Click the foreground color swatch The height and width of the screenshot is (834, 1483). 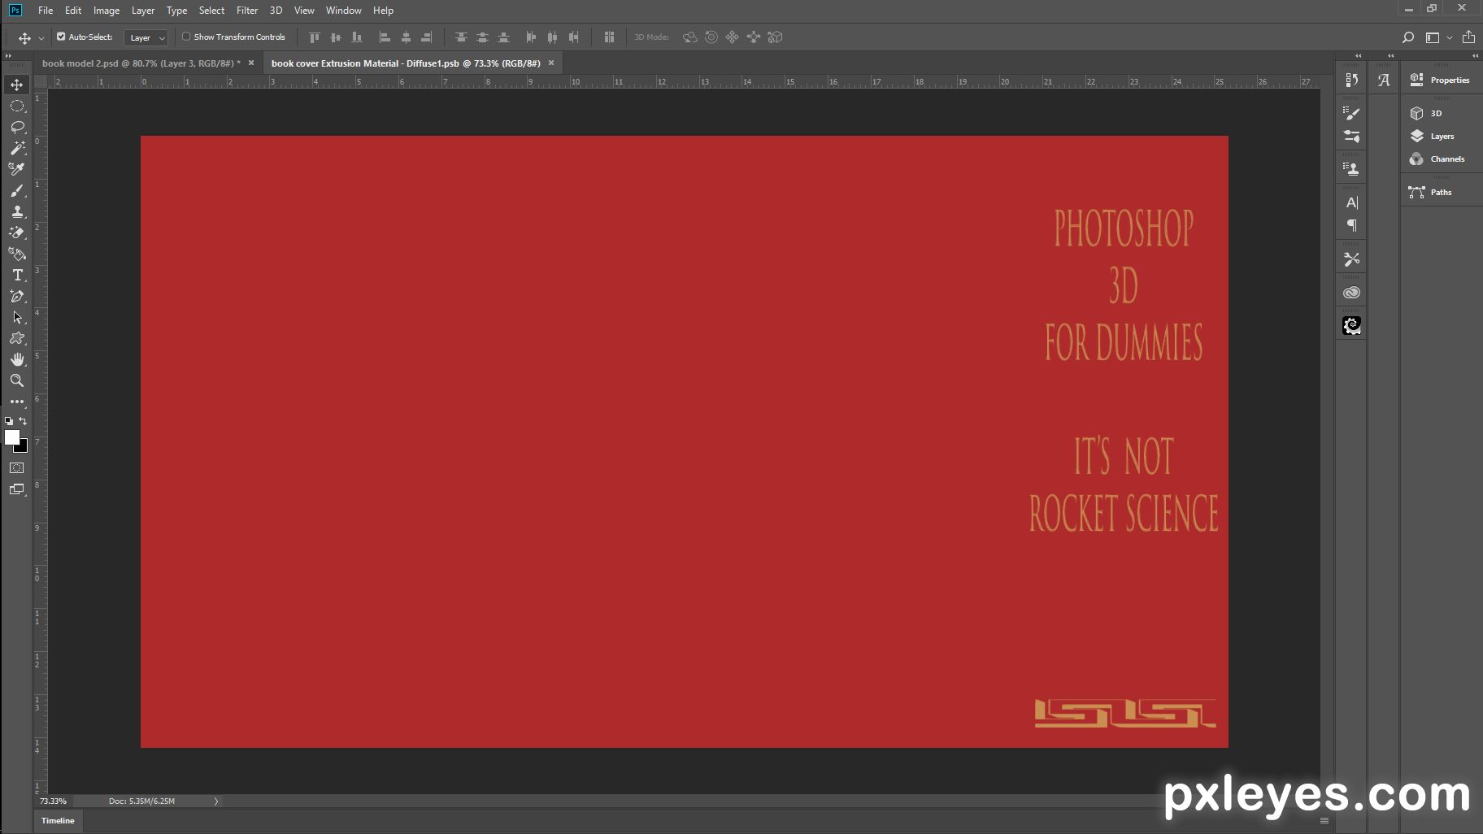click(11, 437)
